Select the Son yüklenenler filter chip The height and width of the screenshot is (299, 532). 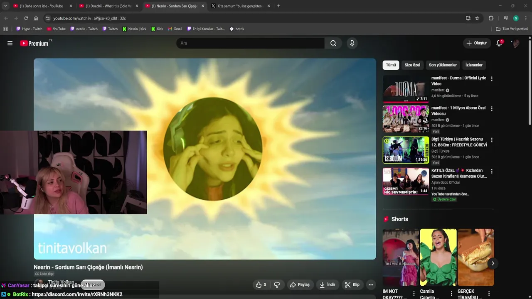tap(443, 65)
